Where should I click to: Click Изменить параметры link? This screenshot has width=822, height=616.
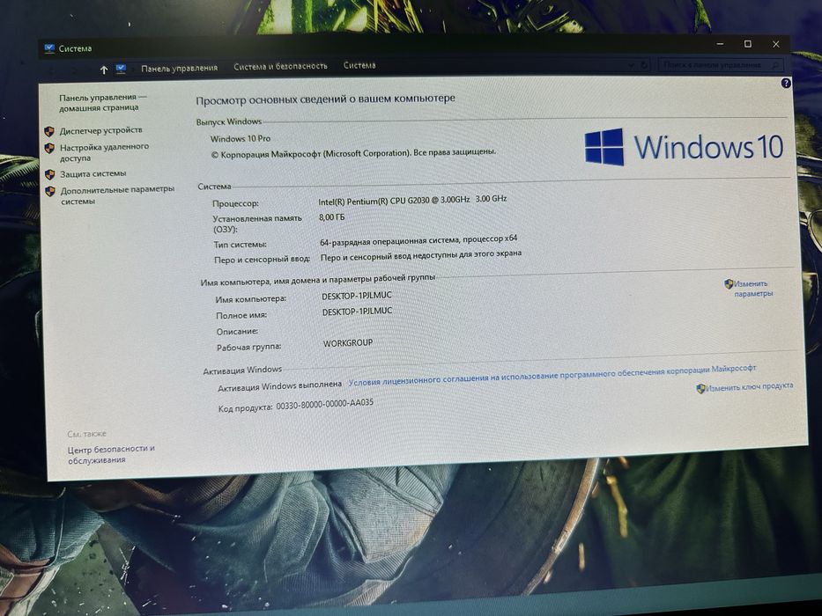(752, 289)
